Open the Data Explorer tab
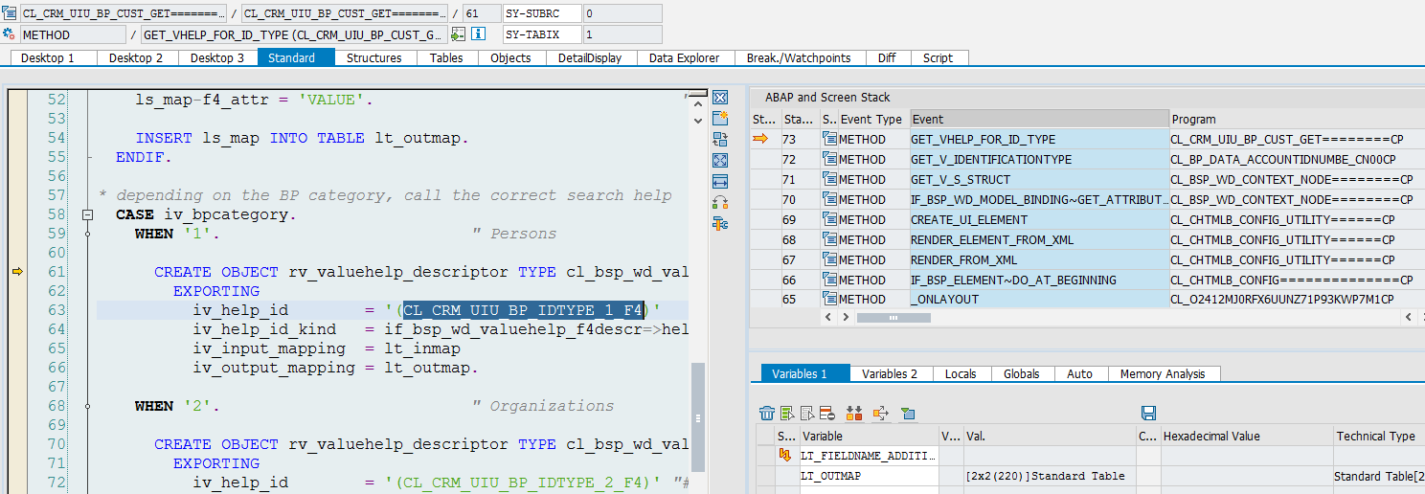 684,57
